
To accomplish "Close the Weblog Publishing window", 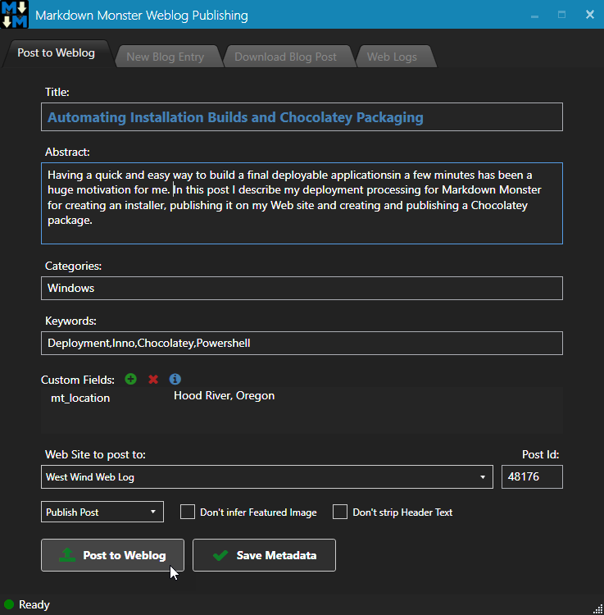I will pos(589,15).
